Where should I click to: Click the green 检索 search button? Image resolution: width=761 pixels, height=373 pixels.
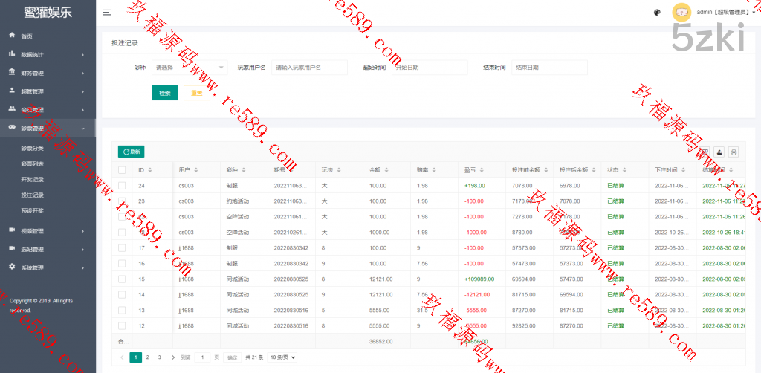tap(164, 93)
